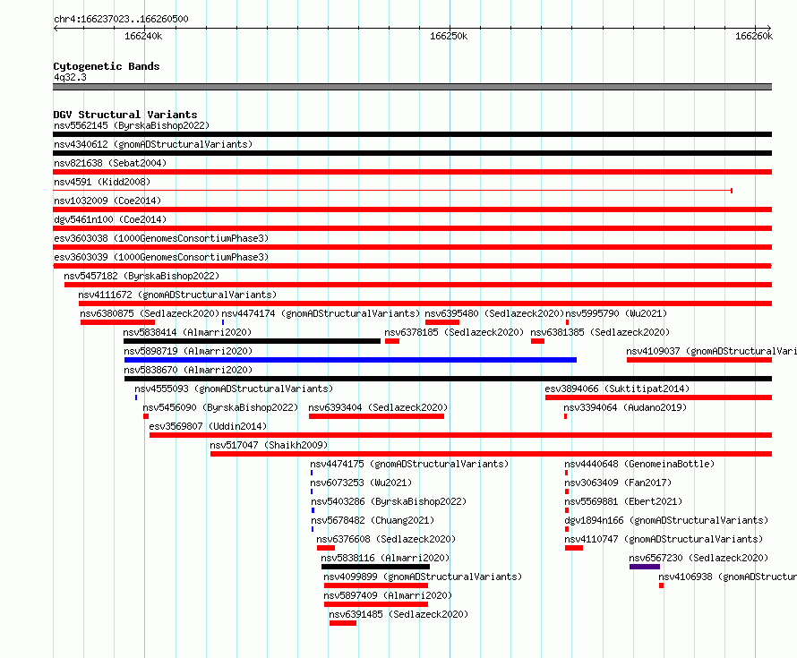Open the nsv4109037 variant label
797x658 pixels.
point(712,351)
